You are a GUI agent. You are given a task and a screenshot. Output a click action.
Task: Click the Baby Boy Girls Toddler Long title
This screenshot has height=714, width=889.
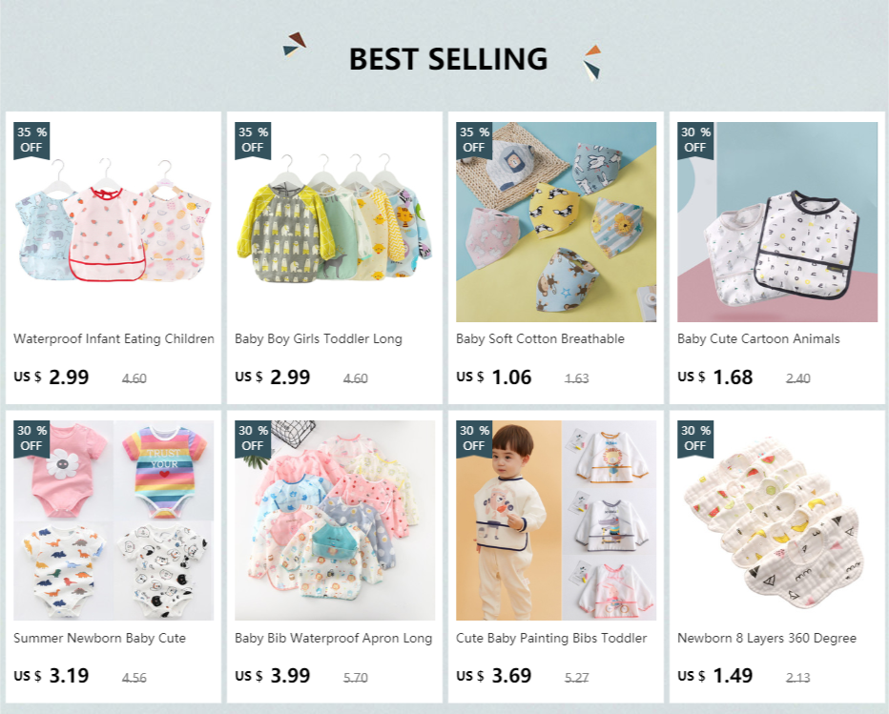pos(319,338)
